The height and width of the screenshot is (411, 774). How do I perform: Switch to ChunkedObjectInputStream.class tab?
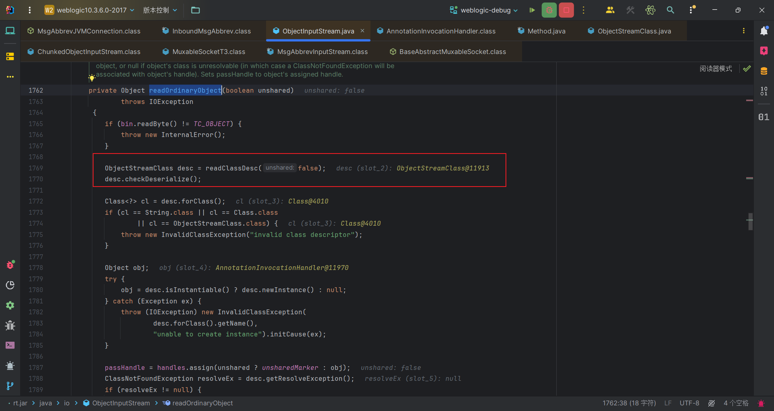(x=84, y=52)
